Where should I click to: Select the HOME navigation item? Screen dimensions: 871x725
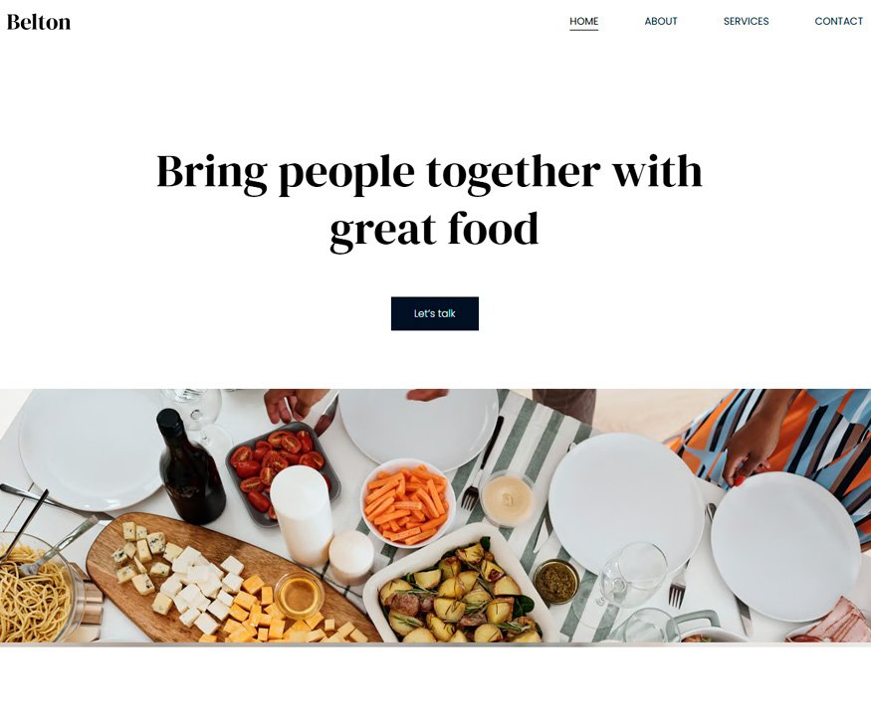(x=583, y=21)
